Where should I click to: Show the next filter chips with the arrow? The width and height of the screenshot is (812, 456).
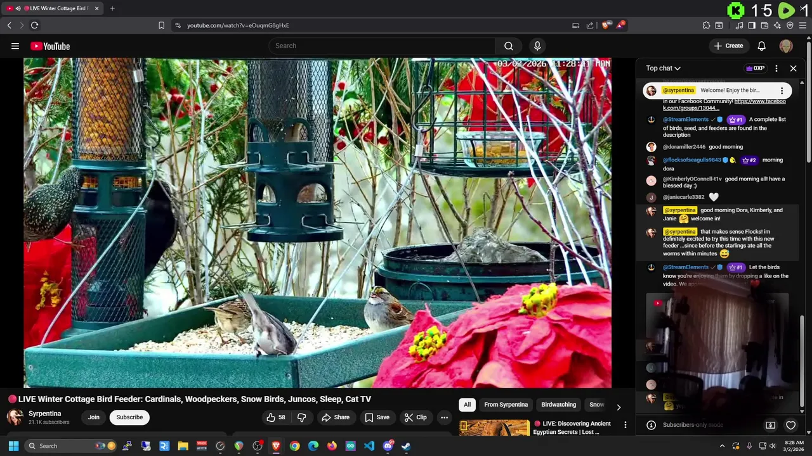point(619,407)
